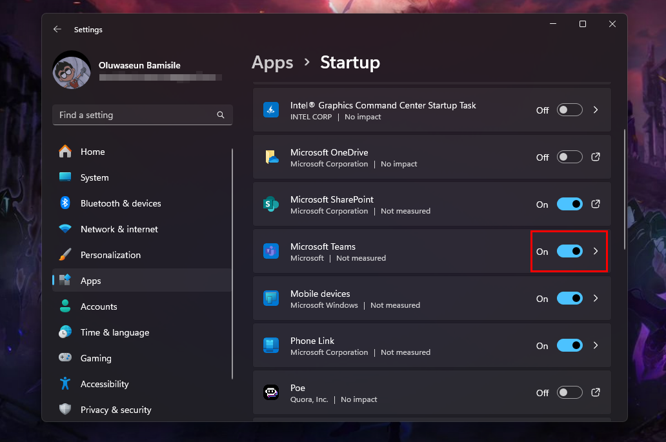Image resolution: width=666 pixels, height=442 pixels.
Task: Click the Poe app icon
Action: tap(270, 392)
